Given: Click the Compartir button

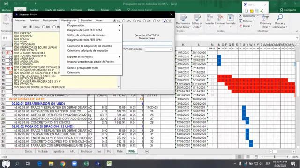Looking at the screenshot, I should coord(288,10).
